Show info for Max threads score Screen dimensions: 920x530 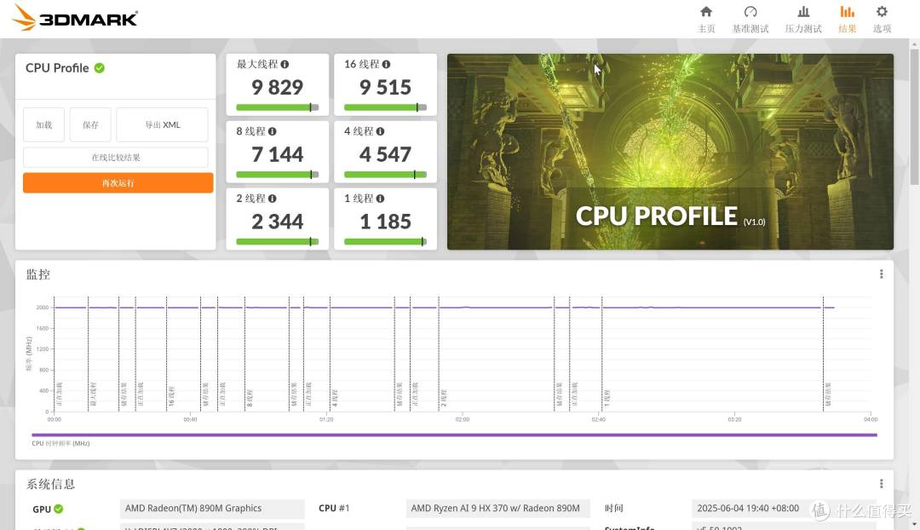[285, 65]
